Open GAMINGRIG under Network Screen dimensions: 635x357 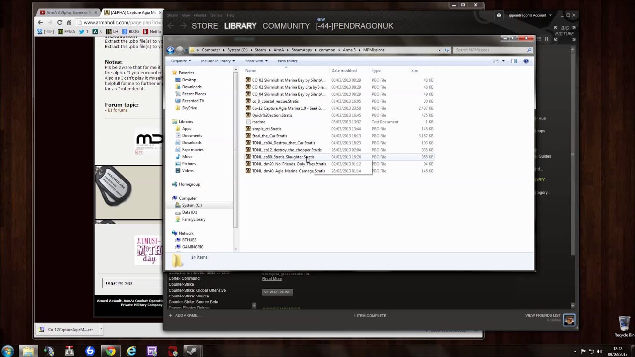click(192, 247)
